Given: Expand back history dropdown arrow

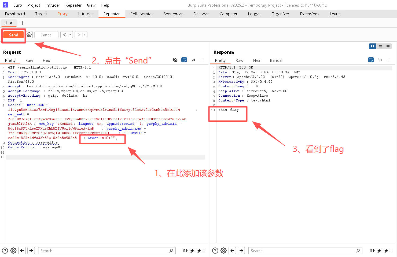Looking at the screenshot, I should point(70,35).
